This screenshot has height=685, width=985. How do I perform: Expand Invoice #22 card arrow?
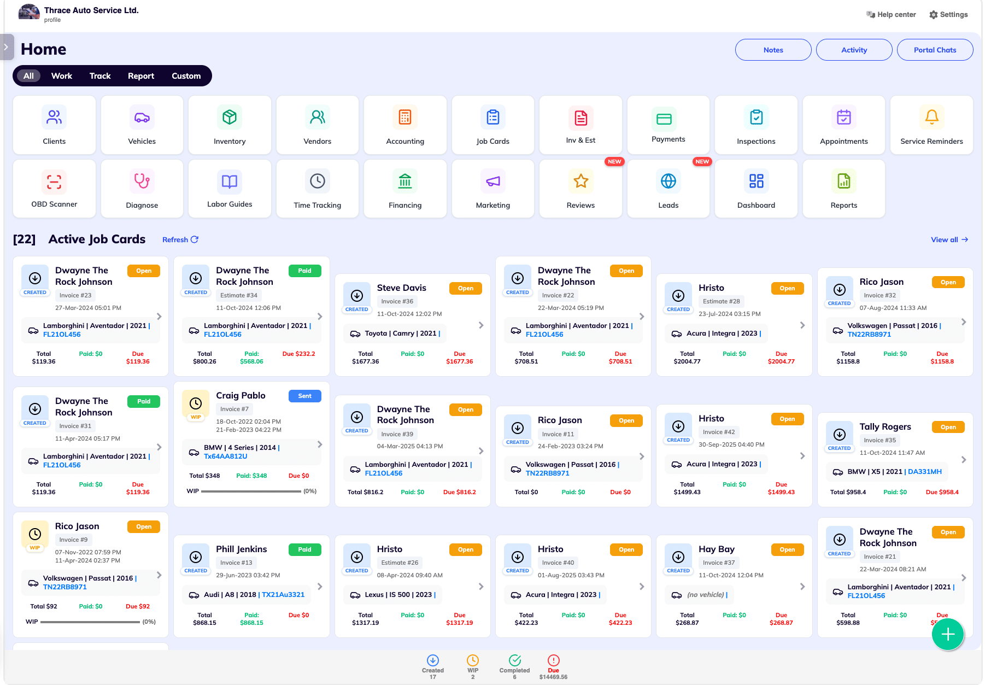[642, 317]
